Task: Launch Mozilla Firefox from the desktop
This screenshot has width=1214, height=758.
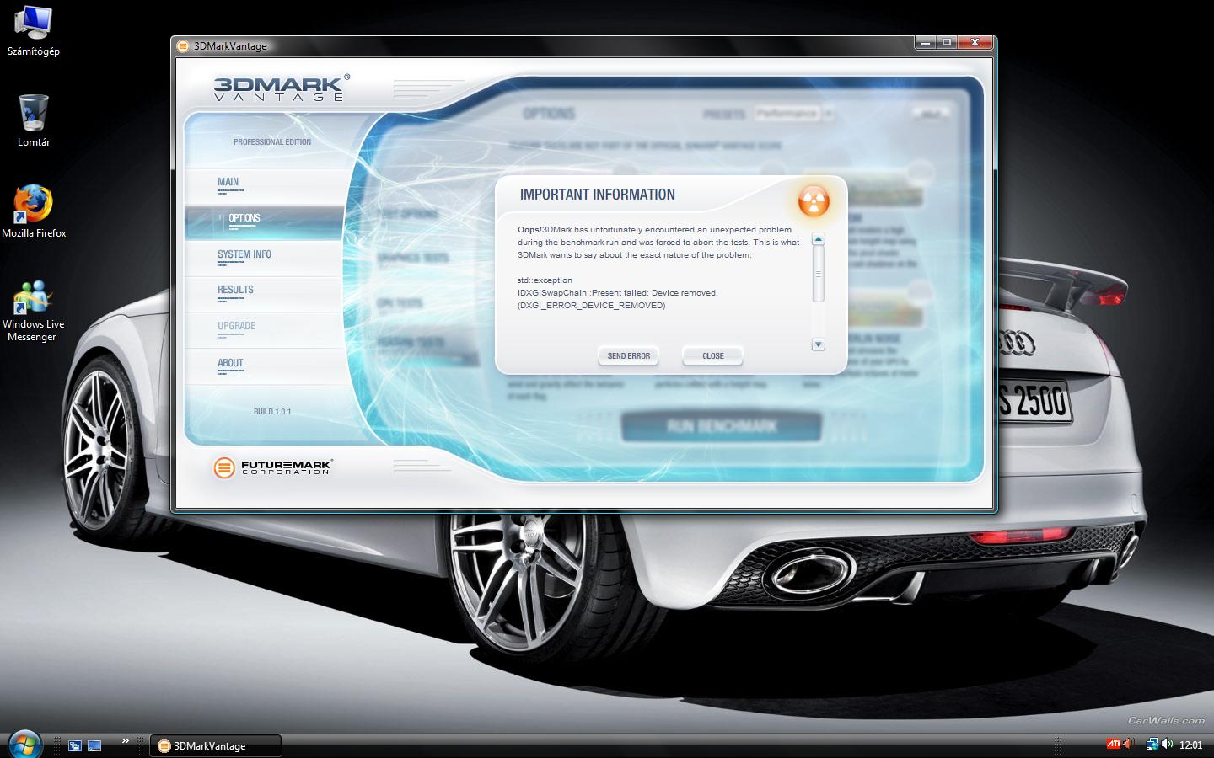Action: [x=34, y=211]
